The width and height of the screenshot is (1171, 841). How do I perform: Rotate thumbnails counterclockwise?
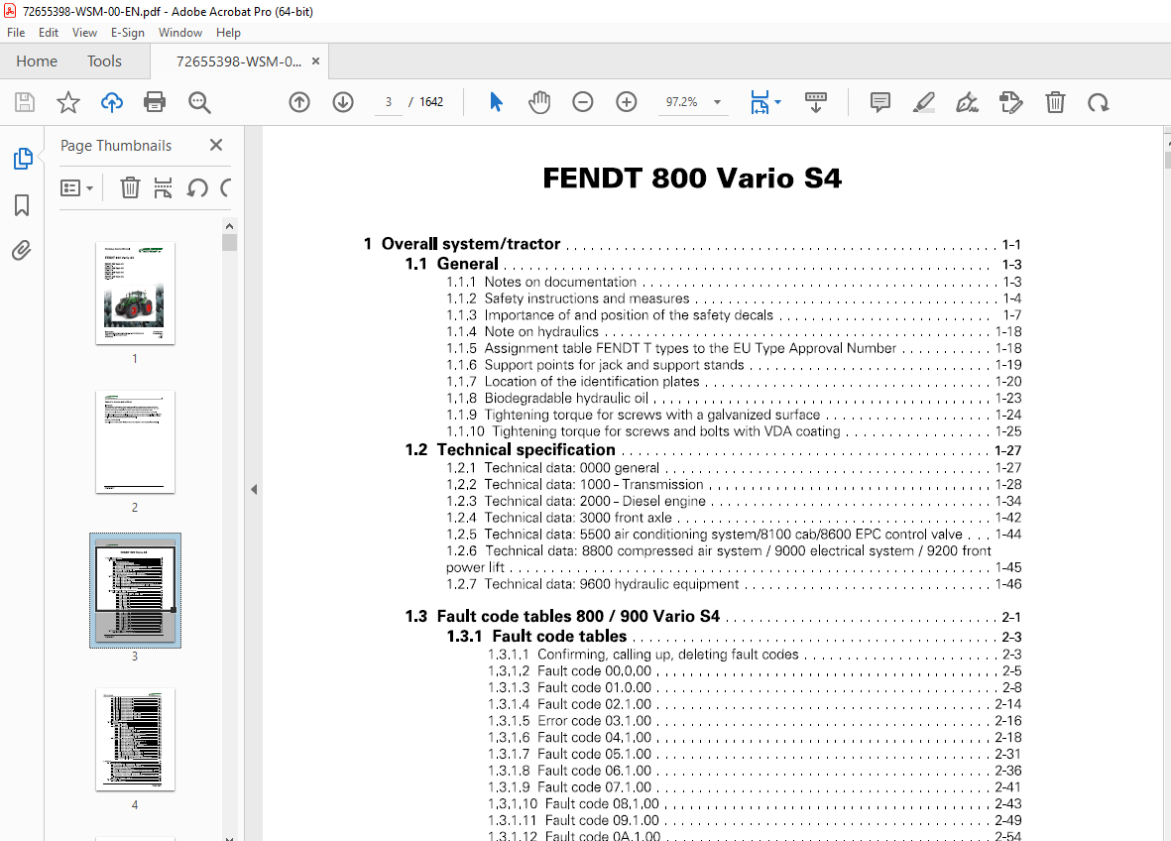pyautogui.click(x=197, y=188)
